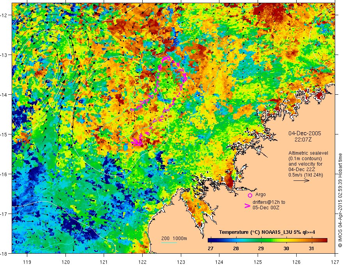Click latitude axis label -17
This screenshot has height=265, width=343.
click(4, 214)
